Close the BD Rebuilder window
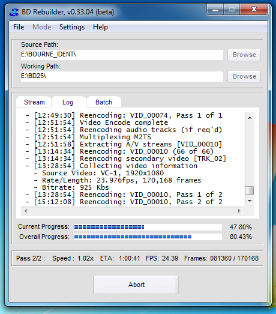The width and height of the screenshot is (276, 314). (x=254, y=10)
